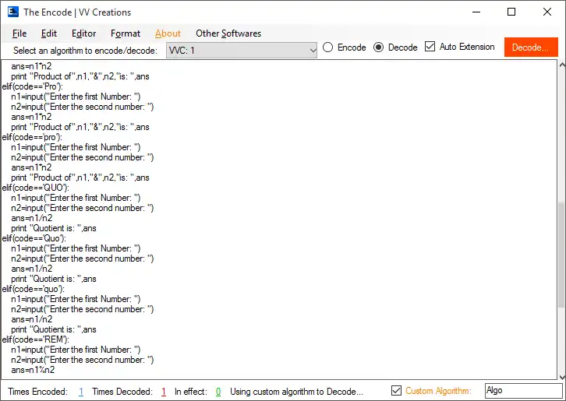
Task: Click The Encode app icon in title bar
Action: (13, 12)
